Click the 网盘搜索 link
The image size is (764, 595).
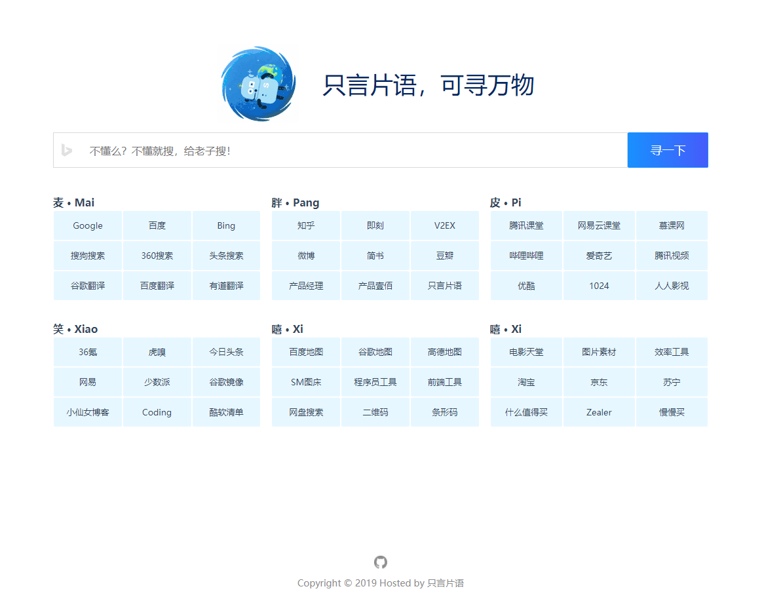tap(305, 412)
